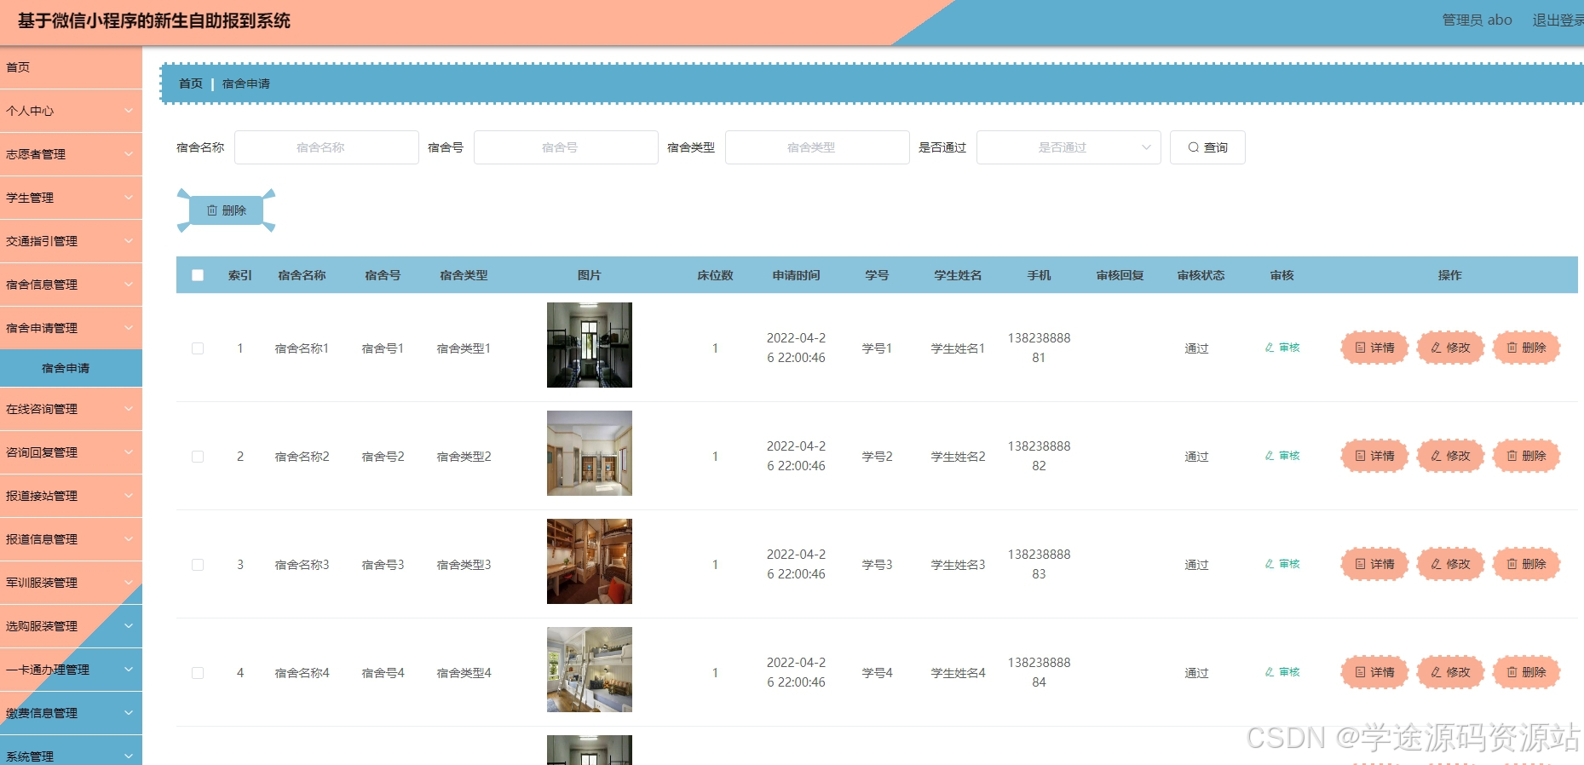
Task: Open 详情 for 宿舍名称2 row
Action: (x=1374, y=456)
